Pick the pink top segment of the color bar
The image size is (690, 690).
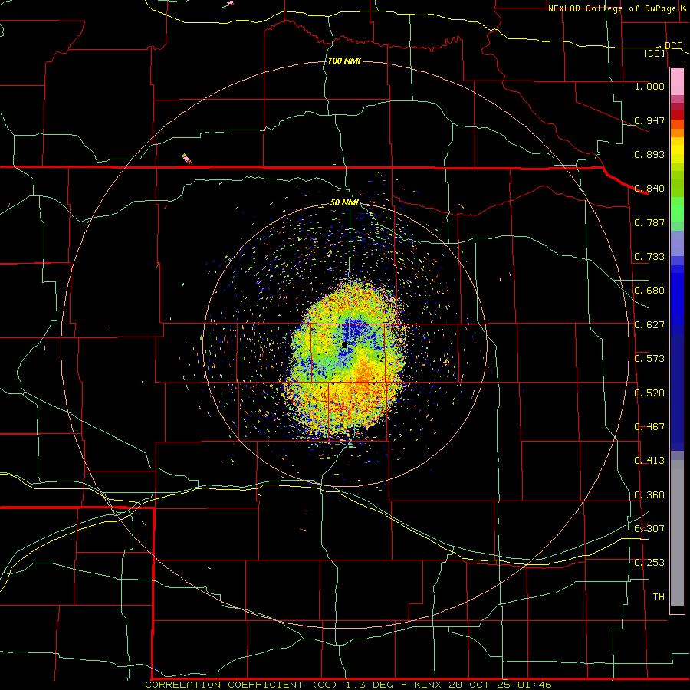(677, 81)
